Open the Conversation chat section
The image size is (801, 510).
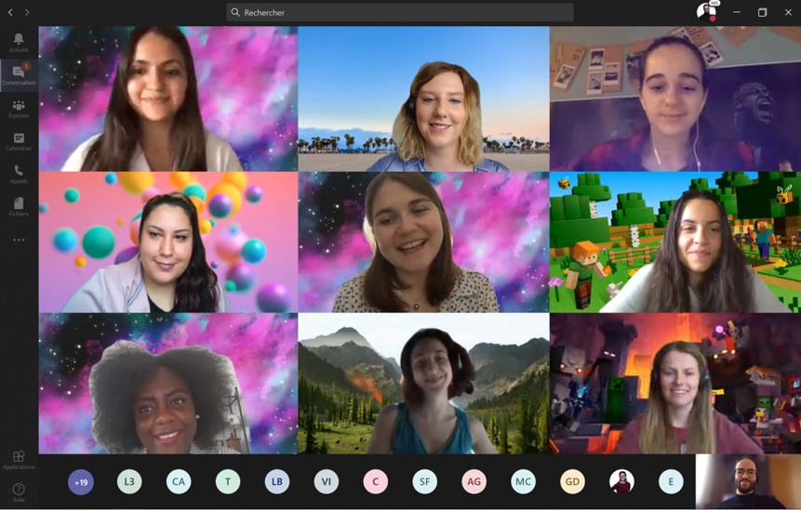pos(19,74)
